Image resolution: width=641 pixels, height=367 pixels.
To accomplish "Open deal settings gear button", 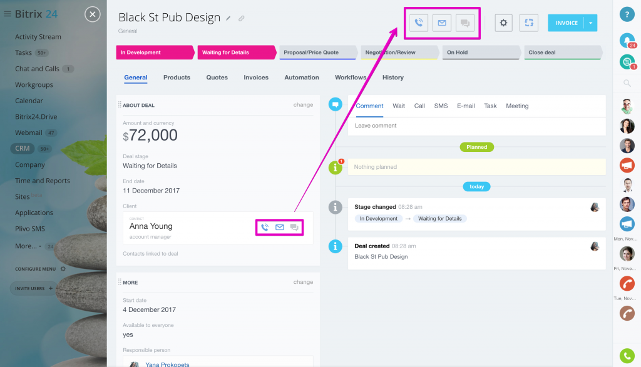I will [504, 23].
